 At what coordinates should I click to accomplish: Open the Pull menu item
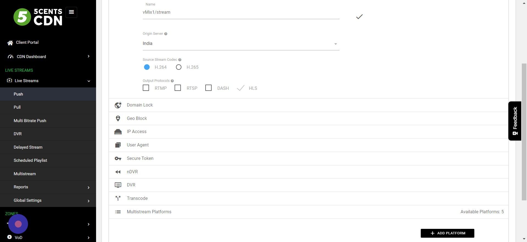click(x=48, y=107)
